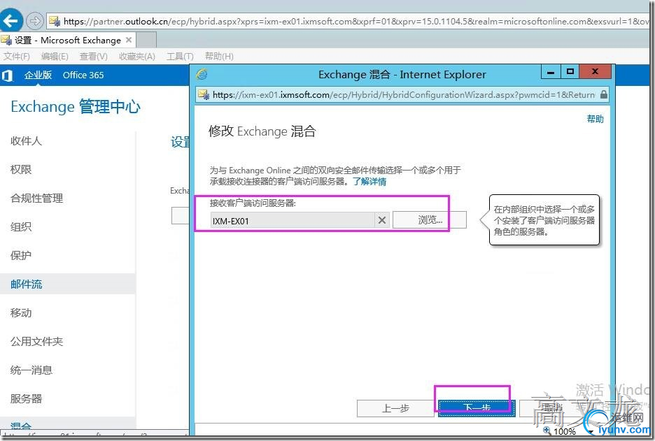Click the lock icon in popup address bar
This screenshot has width=655, height=441.
[x=604, y=95]
